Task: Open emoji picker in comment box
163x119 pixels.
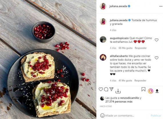Action: click(x=102, y=115)
